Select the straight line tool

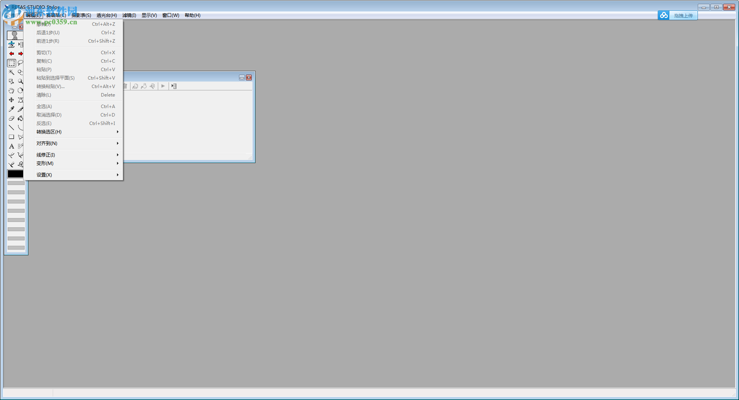(x=12, y=128)
